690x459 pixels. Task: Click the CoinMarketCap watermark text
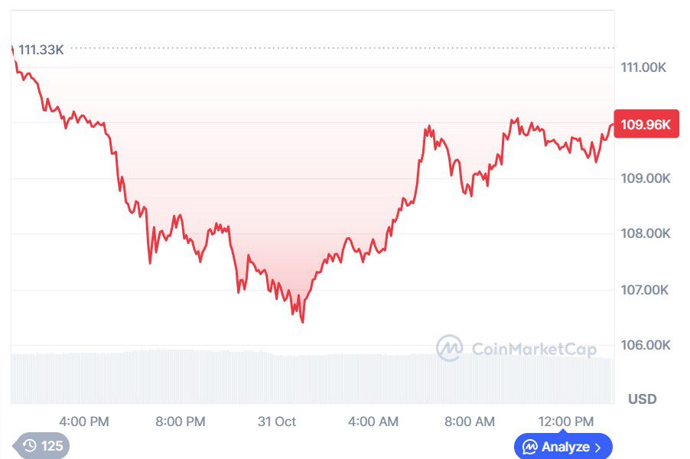point(533,350)
